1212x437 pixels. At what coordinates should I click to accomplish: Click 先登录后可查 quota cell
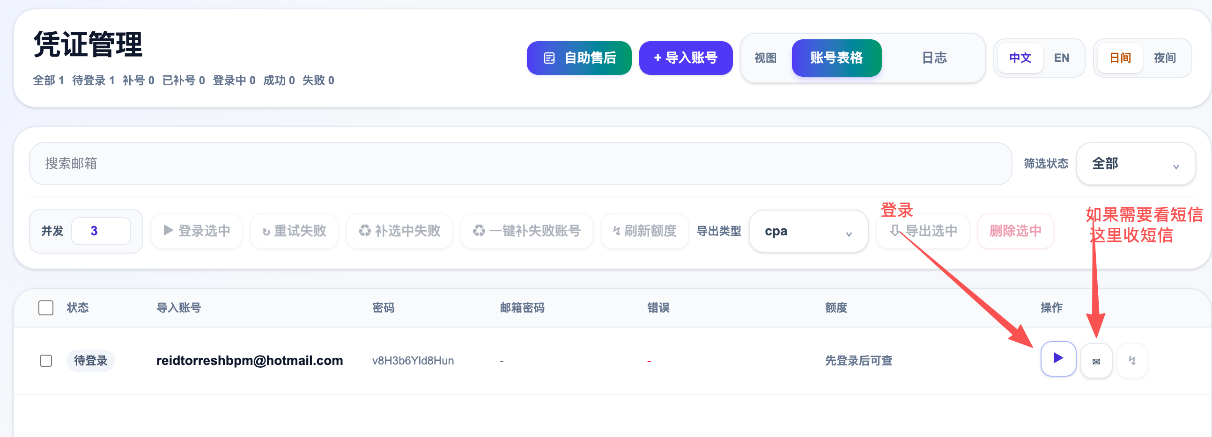point(858,361)
